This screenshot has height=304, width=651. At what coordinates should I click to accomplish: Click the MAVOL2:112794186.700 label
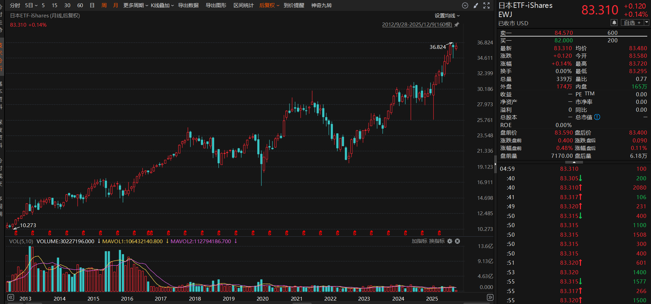(x=201, y=241)
